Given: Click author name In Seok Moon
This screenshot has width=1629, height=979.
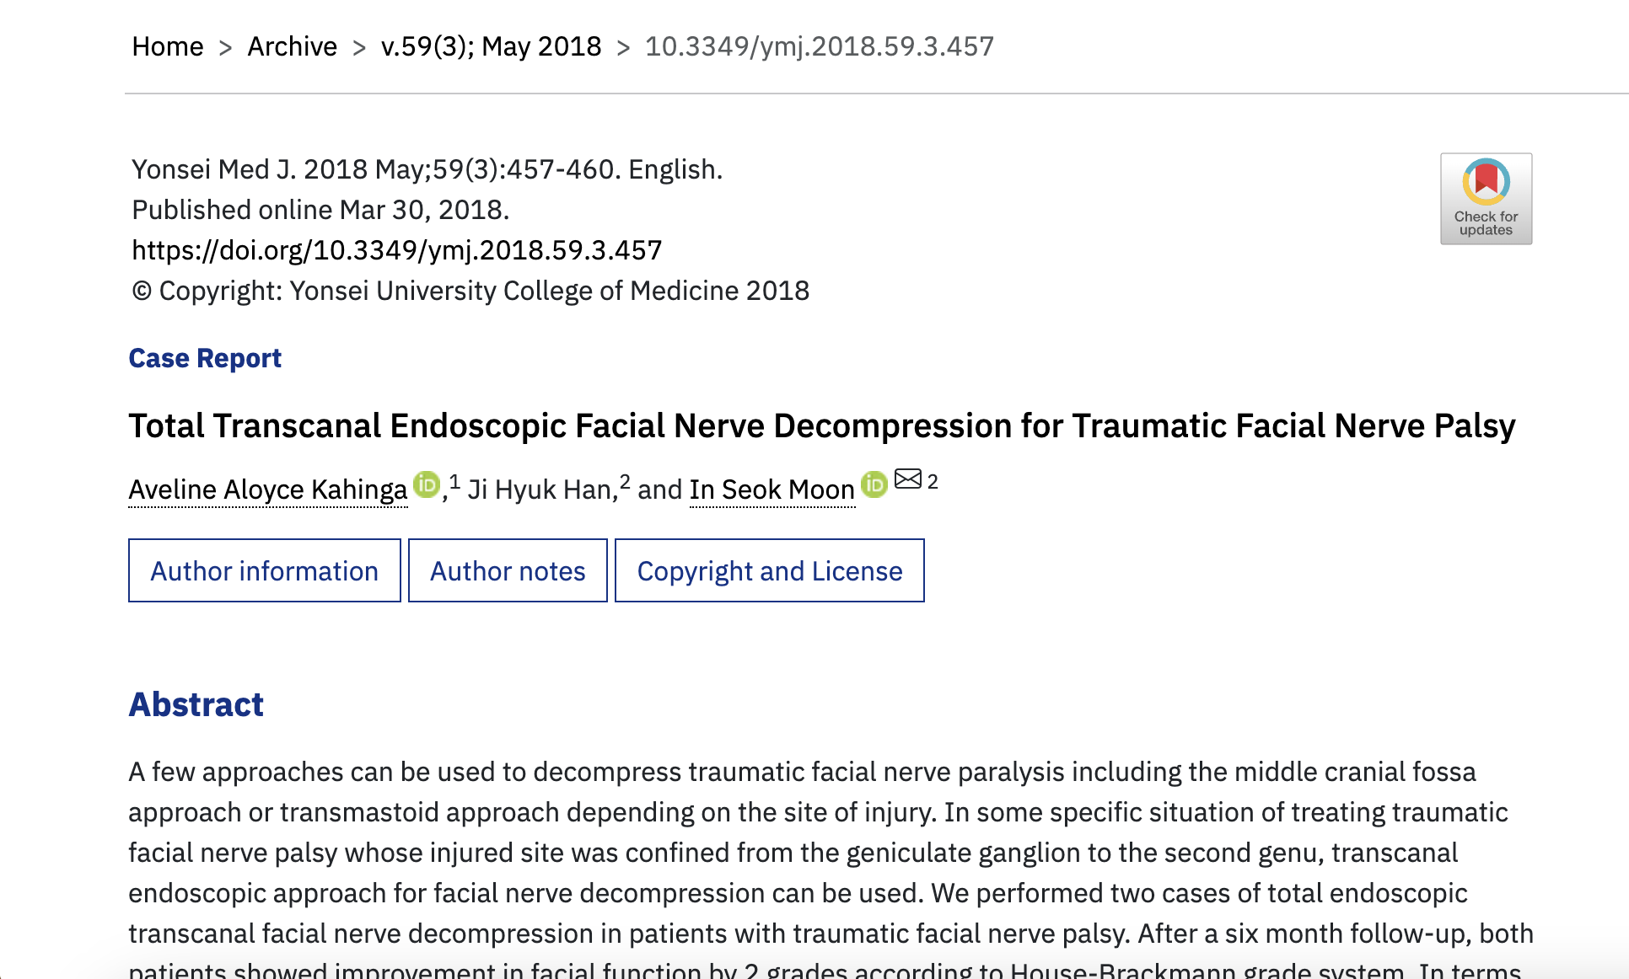Looking at the screenshot, I should (771, 489).
